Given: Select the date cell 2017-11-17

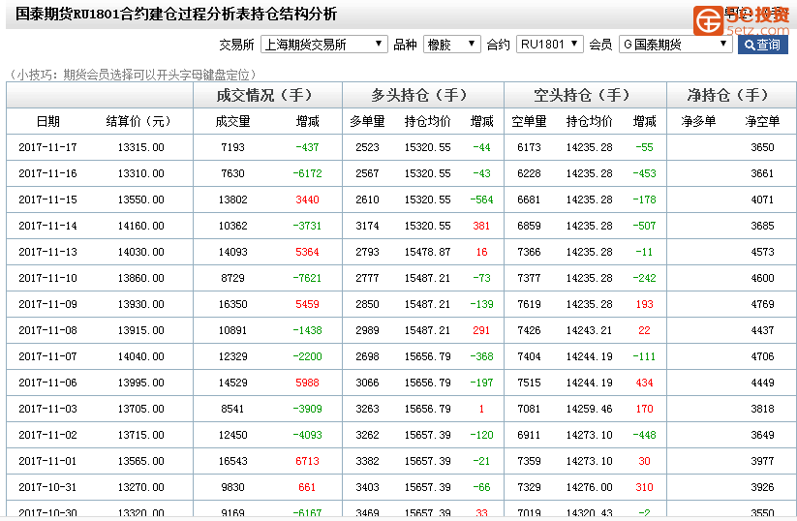Looking at the screenshot, I should click(x=47, y=147).
